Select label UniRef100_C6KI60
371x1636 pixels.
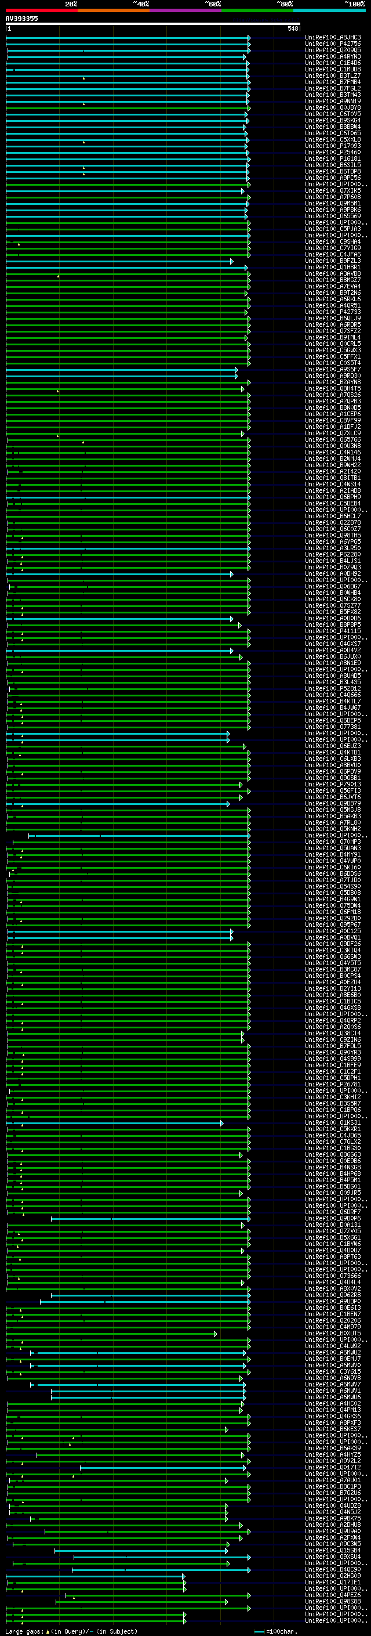click(x=333, y=868)
